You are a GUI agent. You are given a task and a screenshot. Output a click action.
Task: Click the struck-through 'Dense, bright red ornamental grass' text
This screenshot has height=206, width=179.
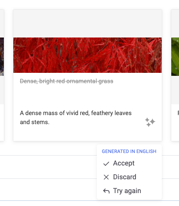point(67,81)
